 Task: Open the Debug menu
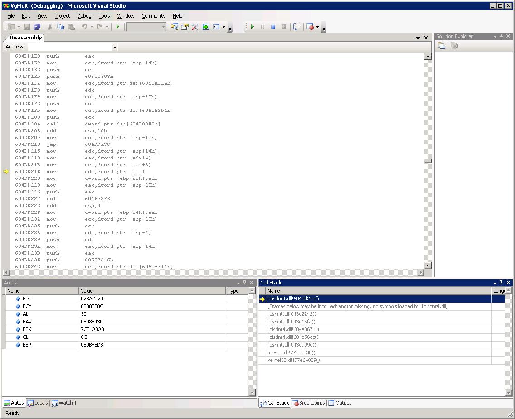(x=84, y=16)
